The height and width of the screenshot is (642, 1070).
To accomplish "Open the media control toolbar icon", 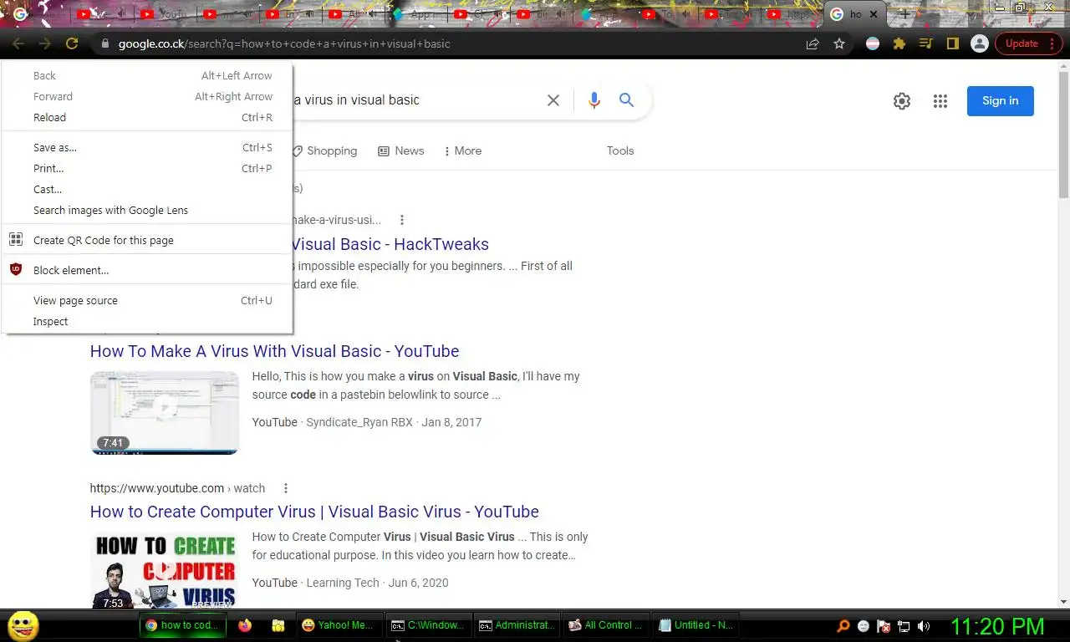I will [925, 43].
